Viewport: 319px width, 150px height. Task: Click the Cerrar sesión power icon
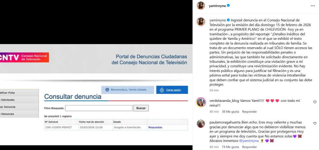(x=162, y=90)
